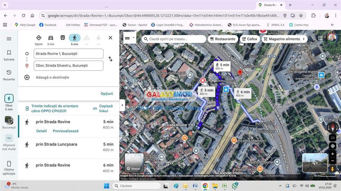Open Chrome home page button
This screenshot has width=341, height=191.
(32, 15)
